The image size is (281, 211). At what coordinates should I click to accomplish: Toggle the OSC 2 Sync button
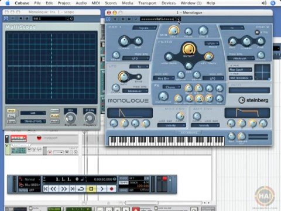[258, 32]
